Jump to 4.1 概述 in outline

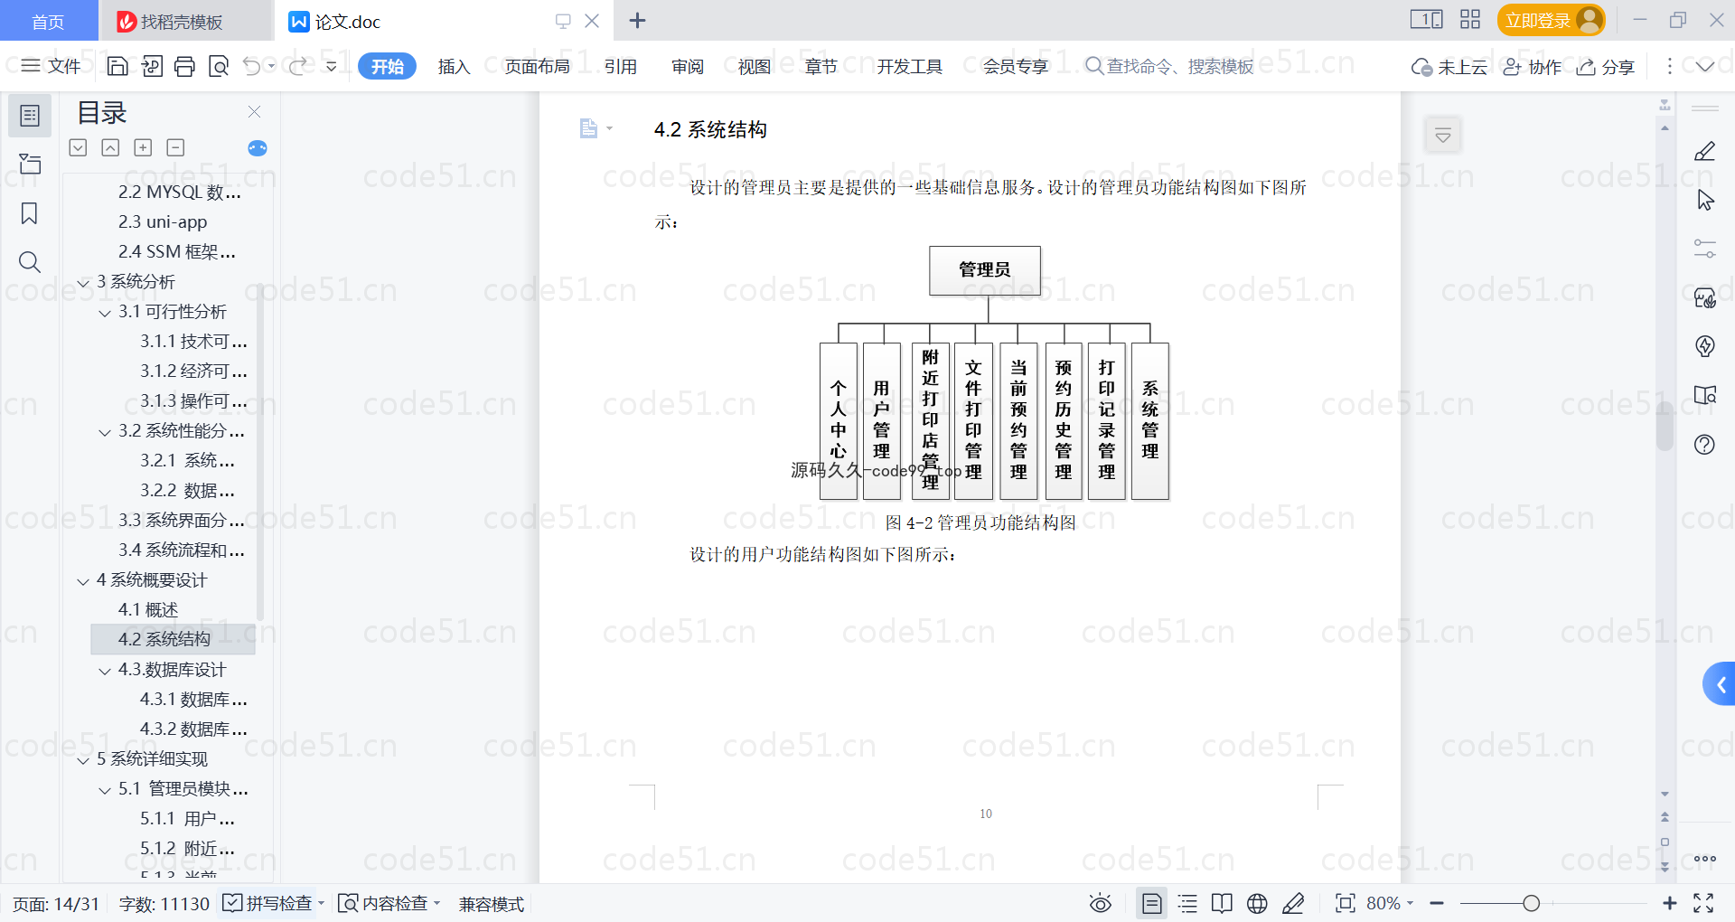[x=148, y=610]
